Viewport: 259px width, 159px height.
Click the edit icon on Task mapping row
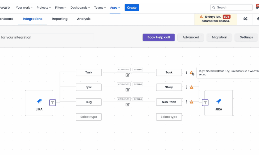pos(128,75)
